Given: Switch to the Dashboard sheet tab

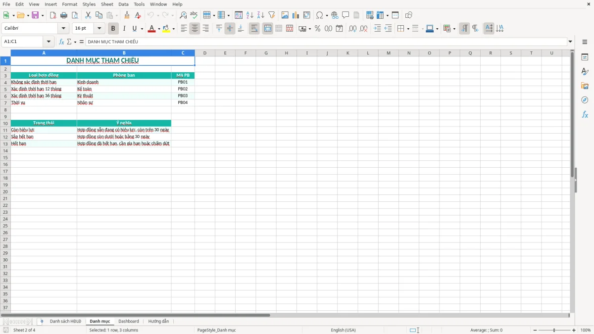Looking at the screenshot, I should [129, 321].
